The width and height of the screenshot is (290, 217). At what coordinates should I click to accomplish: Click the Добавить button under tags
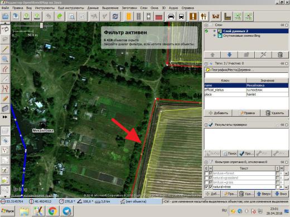218,113
